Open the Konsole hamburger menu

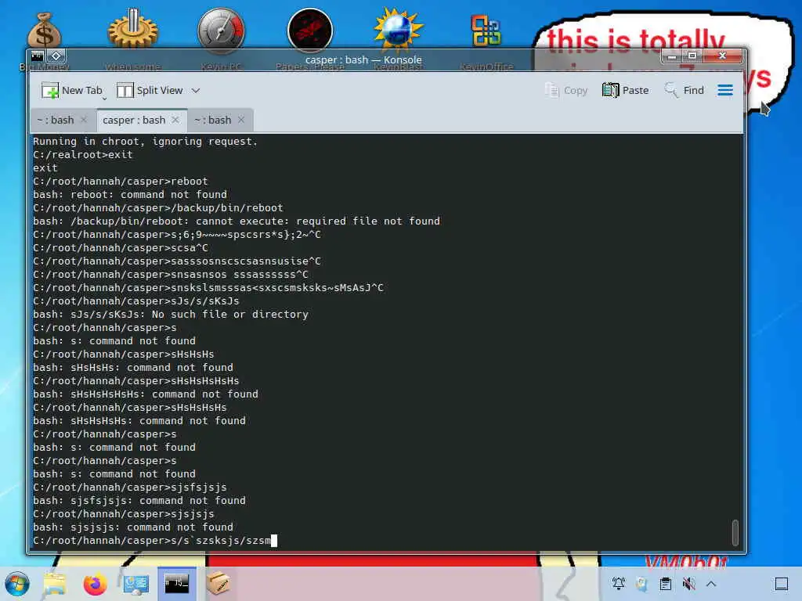click(x=724, y=91)
